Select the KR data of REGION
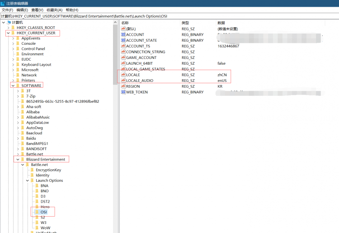This screenshot has height=233, width=339. [220, 86]
